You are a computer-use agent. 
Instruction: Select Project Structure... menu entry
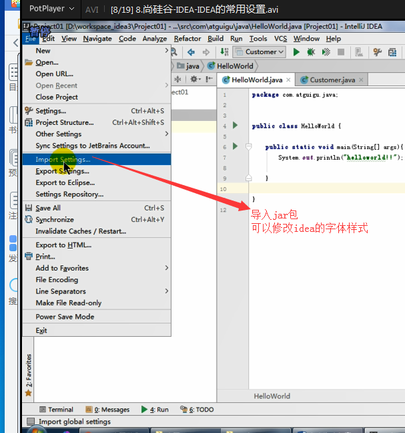97,122
